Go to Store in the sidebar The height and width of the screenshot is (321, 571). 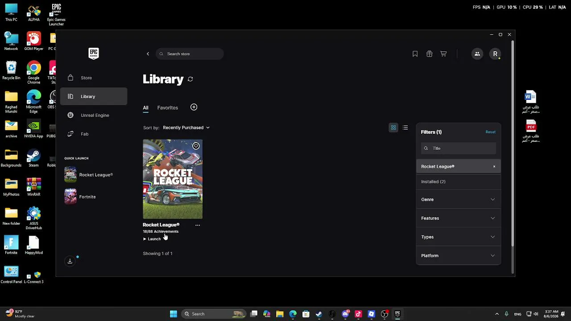(94, 78)
